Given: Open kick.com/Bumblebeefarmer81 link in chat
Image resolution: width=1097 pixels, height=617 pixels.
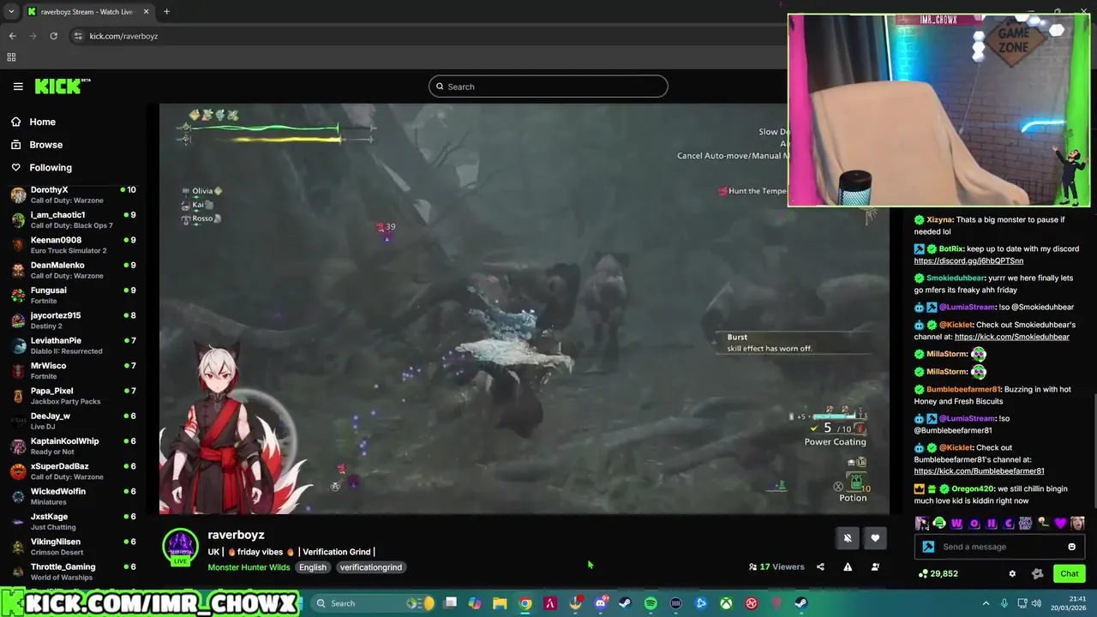Looking at the screenshot, I should click(x=979, y=470).
